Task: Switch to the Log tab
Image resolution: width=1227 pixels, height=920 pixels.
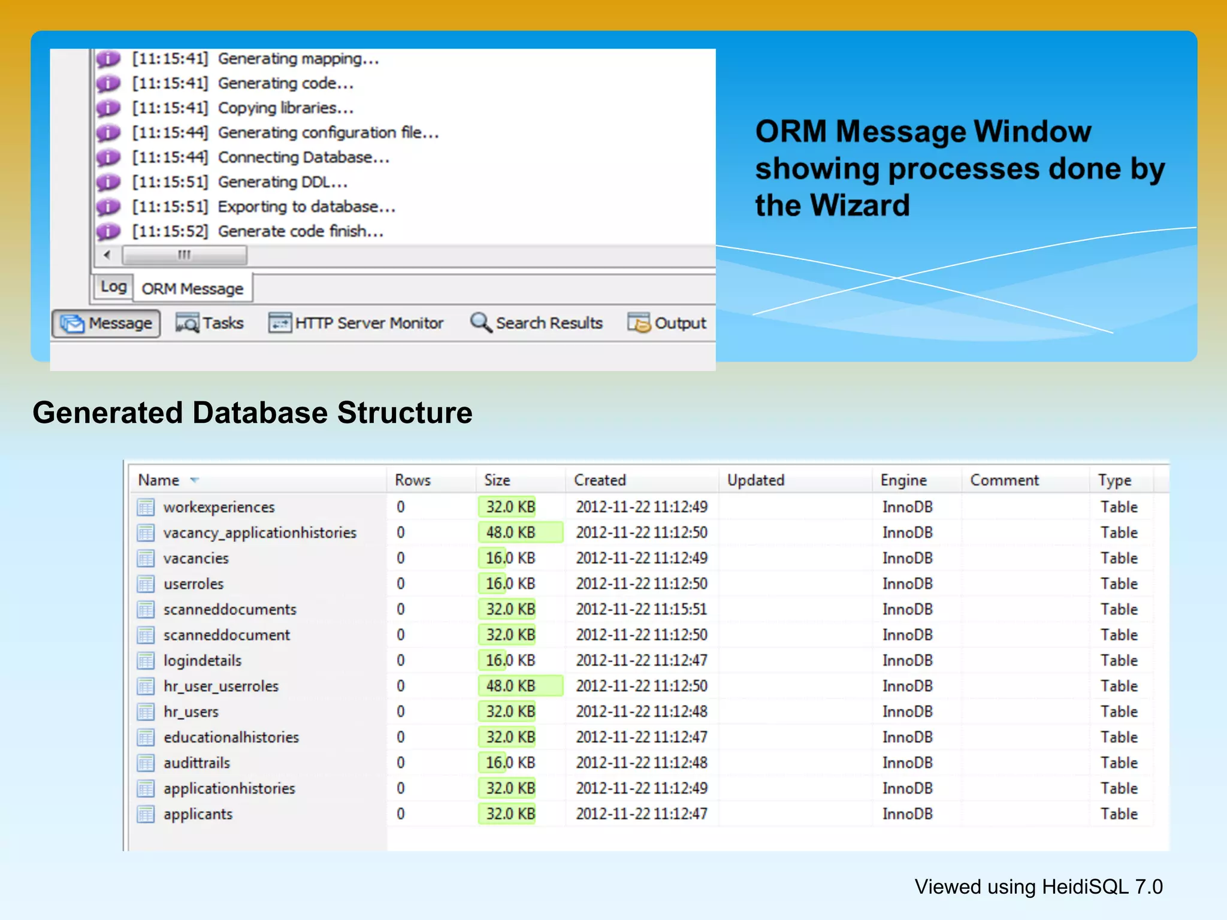Action: tap(113, 286)
